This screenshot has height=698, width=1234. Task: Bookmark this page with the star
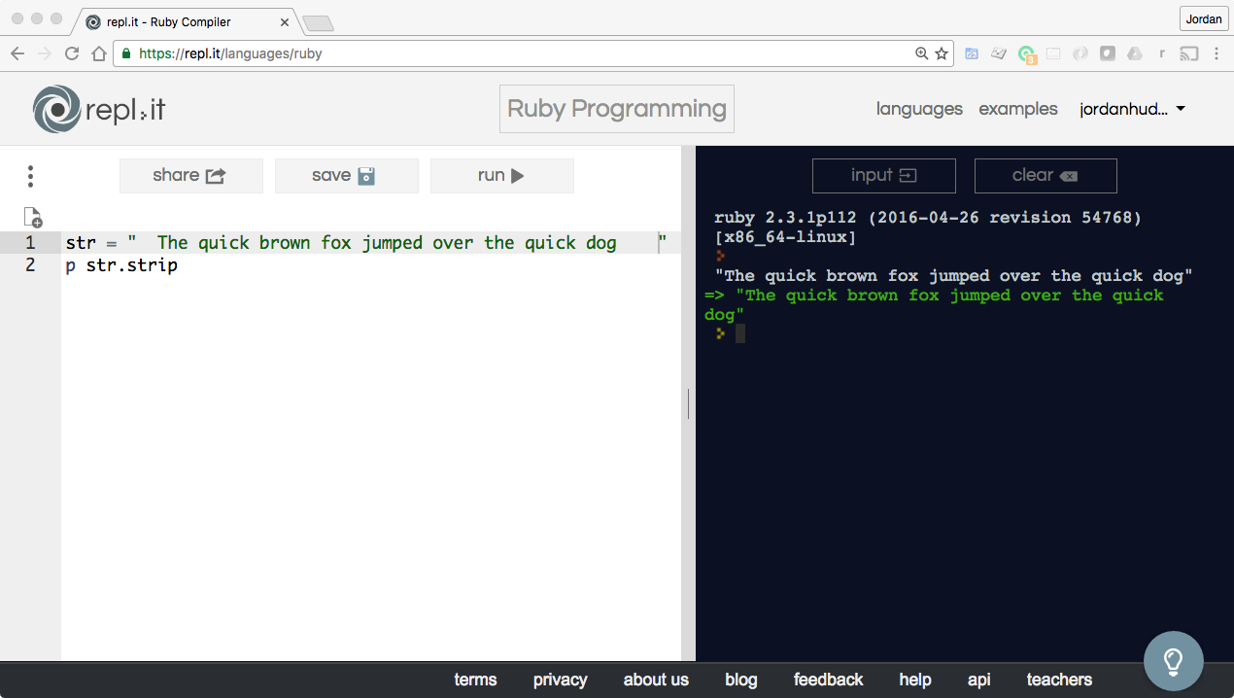click(942, 54)
